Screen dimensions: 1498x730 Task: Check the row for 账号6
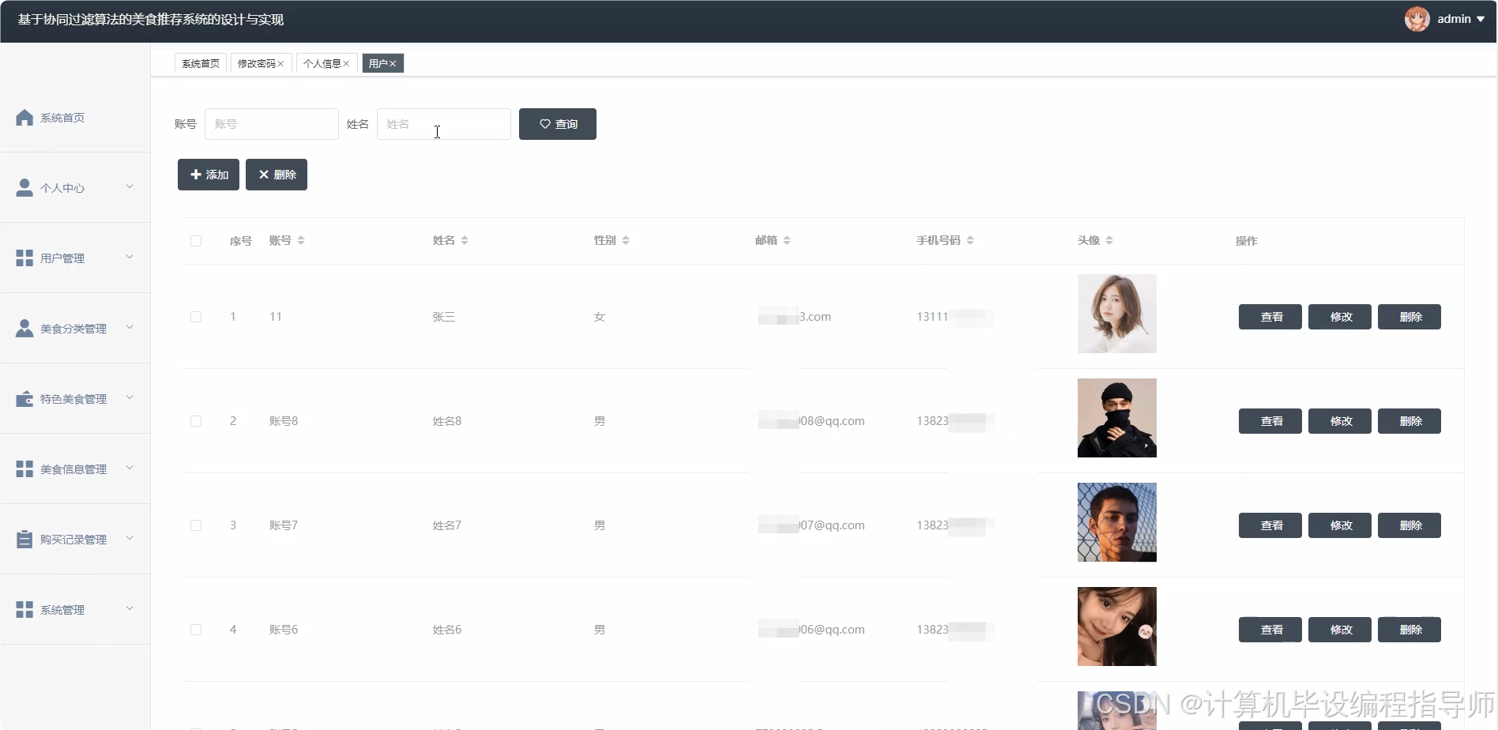click(196, 630)
